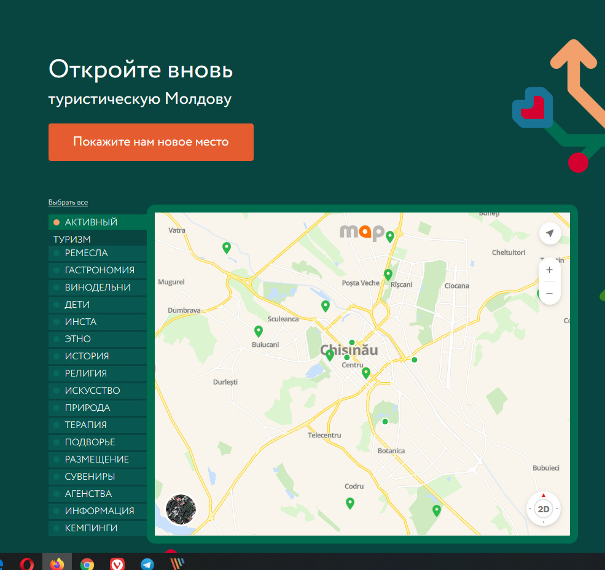Toggle the ВИНОДЕЛЬНИ category filter

tap(98, 287)
